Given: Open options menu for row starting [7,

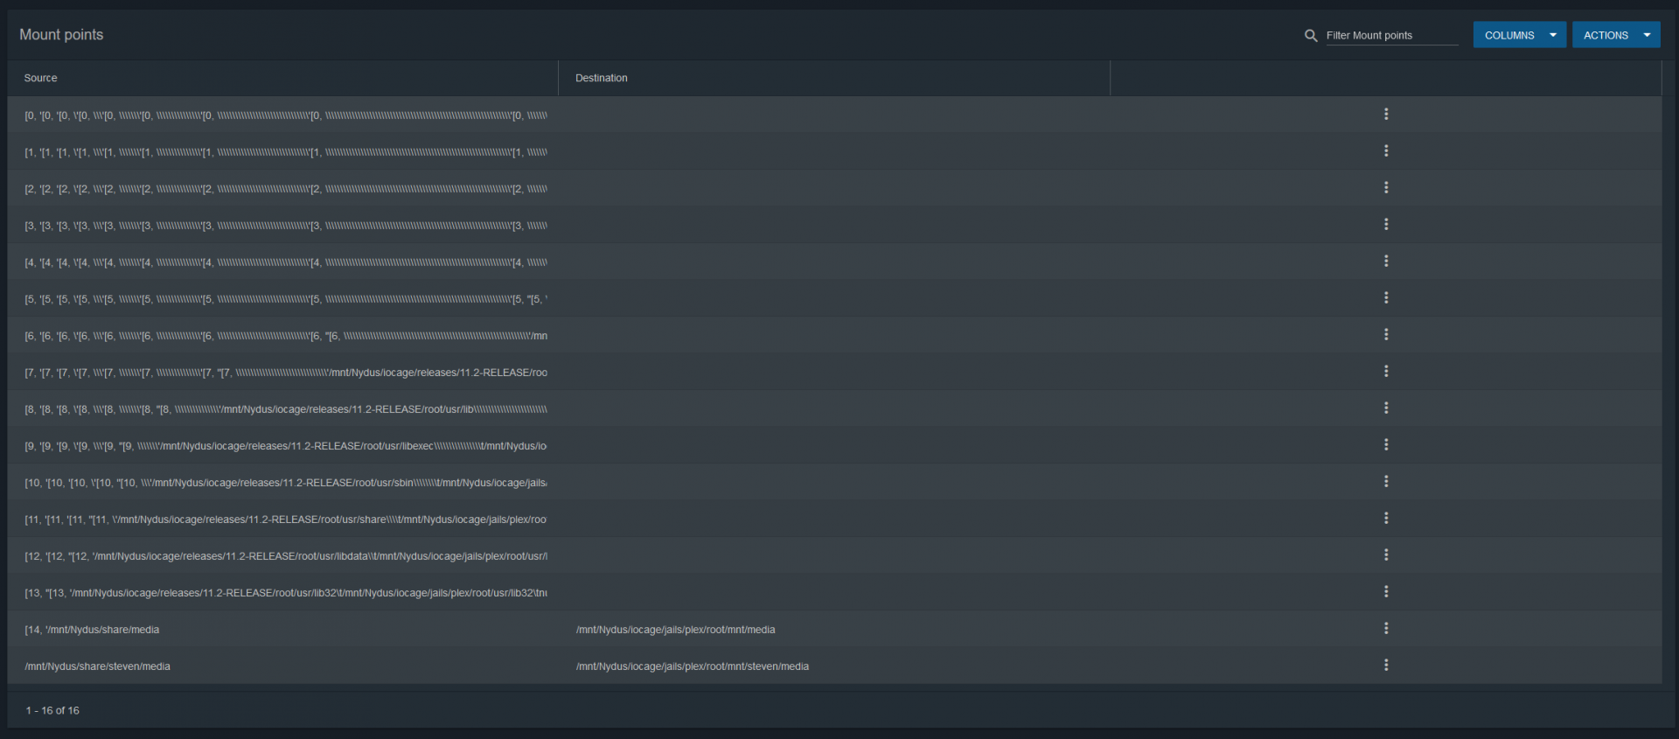Looking at the screenshot, I should [1386, 372].
